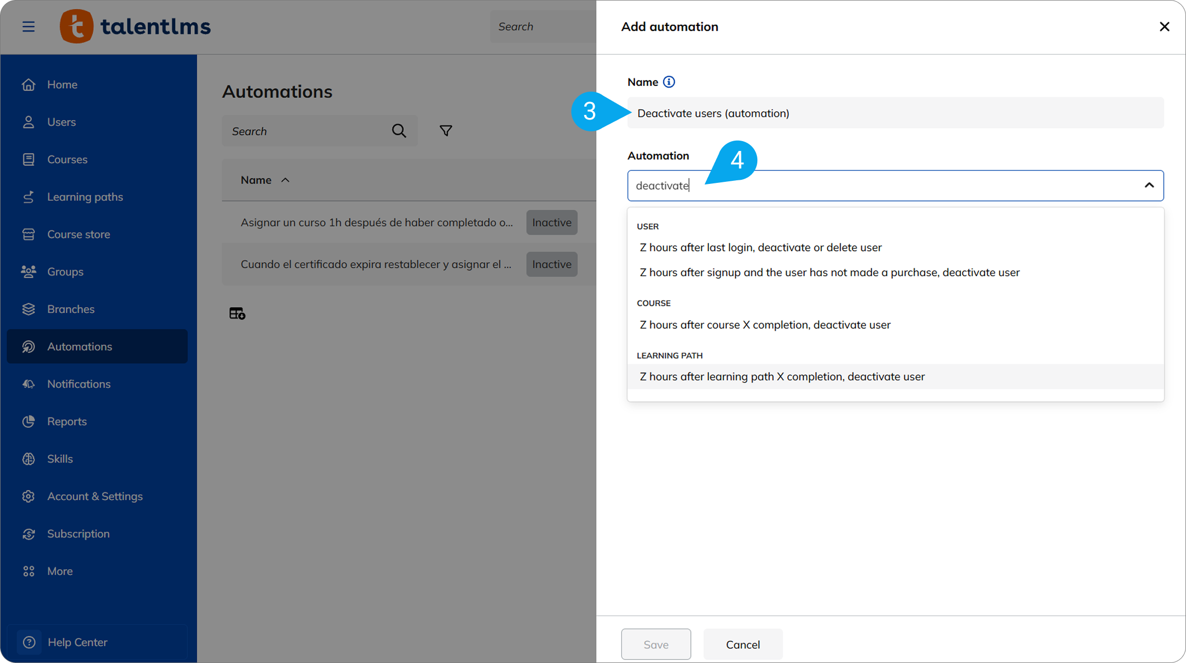1186x663 pixels.
Task: Sort by Name column arrow
Action: (x=285, y=180)
